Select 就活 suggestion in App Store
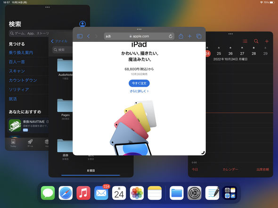This screenshot has width=278, height=208. tap(13, 99)
